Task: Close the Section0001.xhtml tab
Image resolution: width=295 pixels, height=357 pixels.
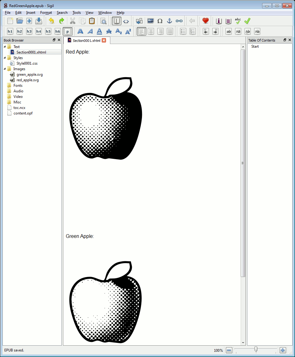Action: (x=104, y=40)
